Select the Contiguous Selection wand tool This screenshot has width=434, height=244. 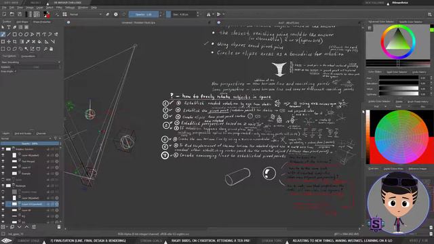26,49
